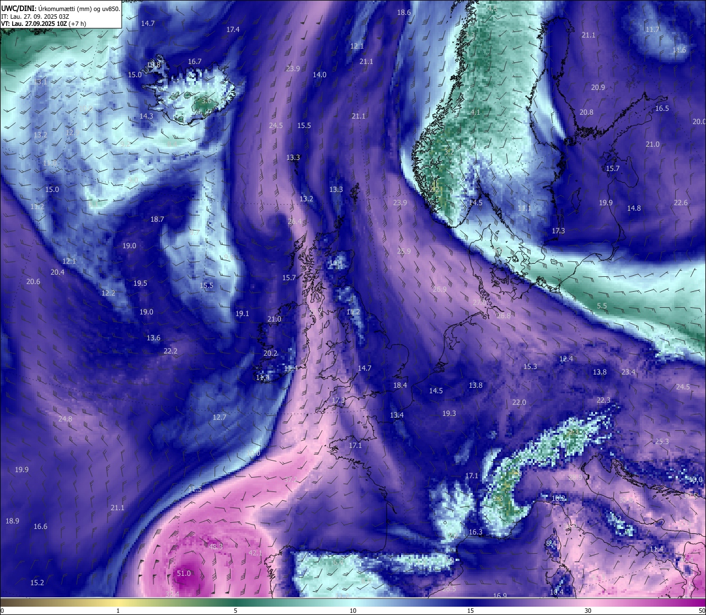Click the 16.6 value label

point(40,527)
